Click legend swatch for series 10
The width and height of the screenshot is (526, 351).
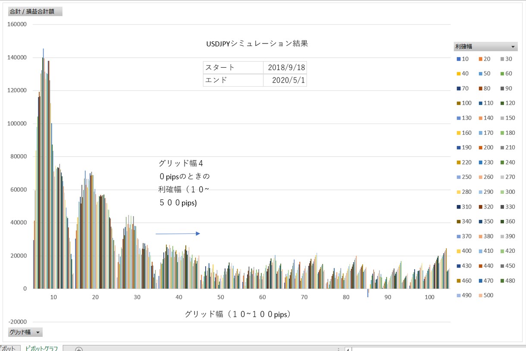coord(459,59)
